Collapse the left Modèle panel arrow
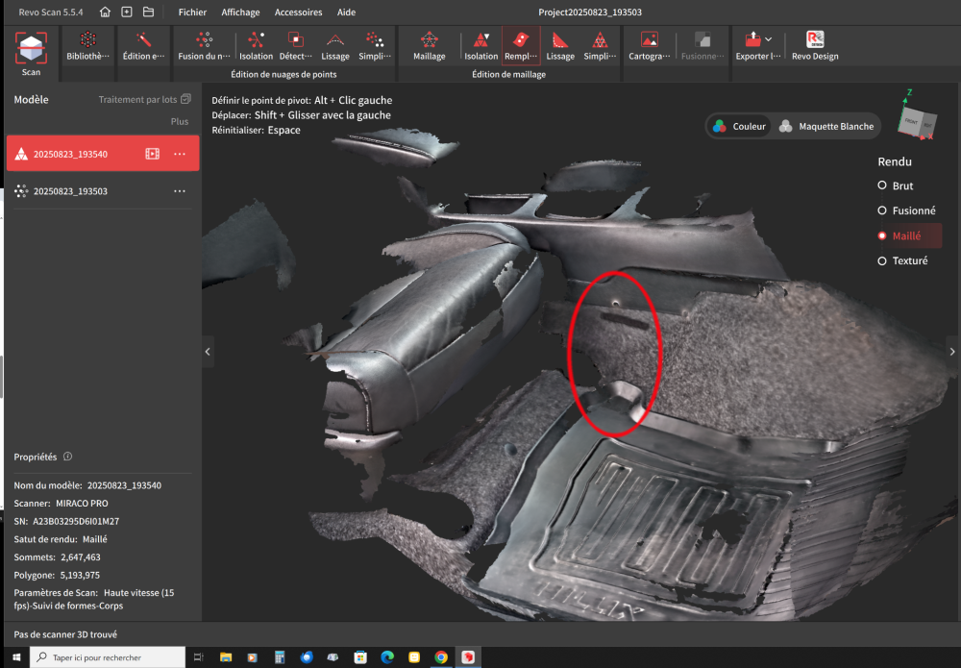 point(208,352)
